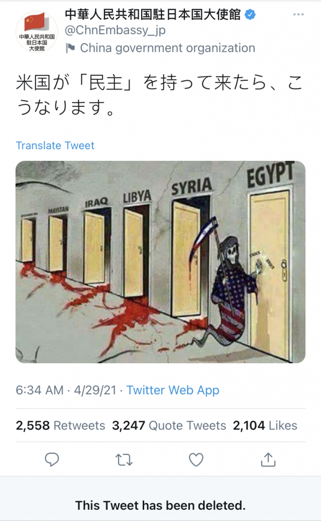Click the blue verified badge
Image resolution: width=321 pixels, height=521 pixels.
pos(250,15)
